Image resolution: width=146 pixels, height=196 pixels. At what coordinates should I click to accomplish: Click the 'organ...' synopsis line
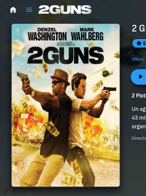[x=139, y=127]
